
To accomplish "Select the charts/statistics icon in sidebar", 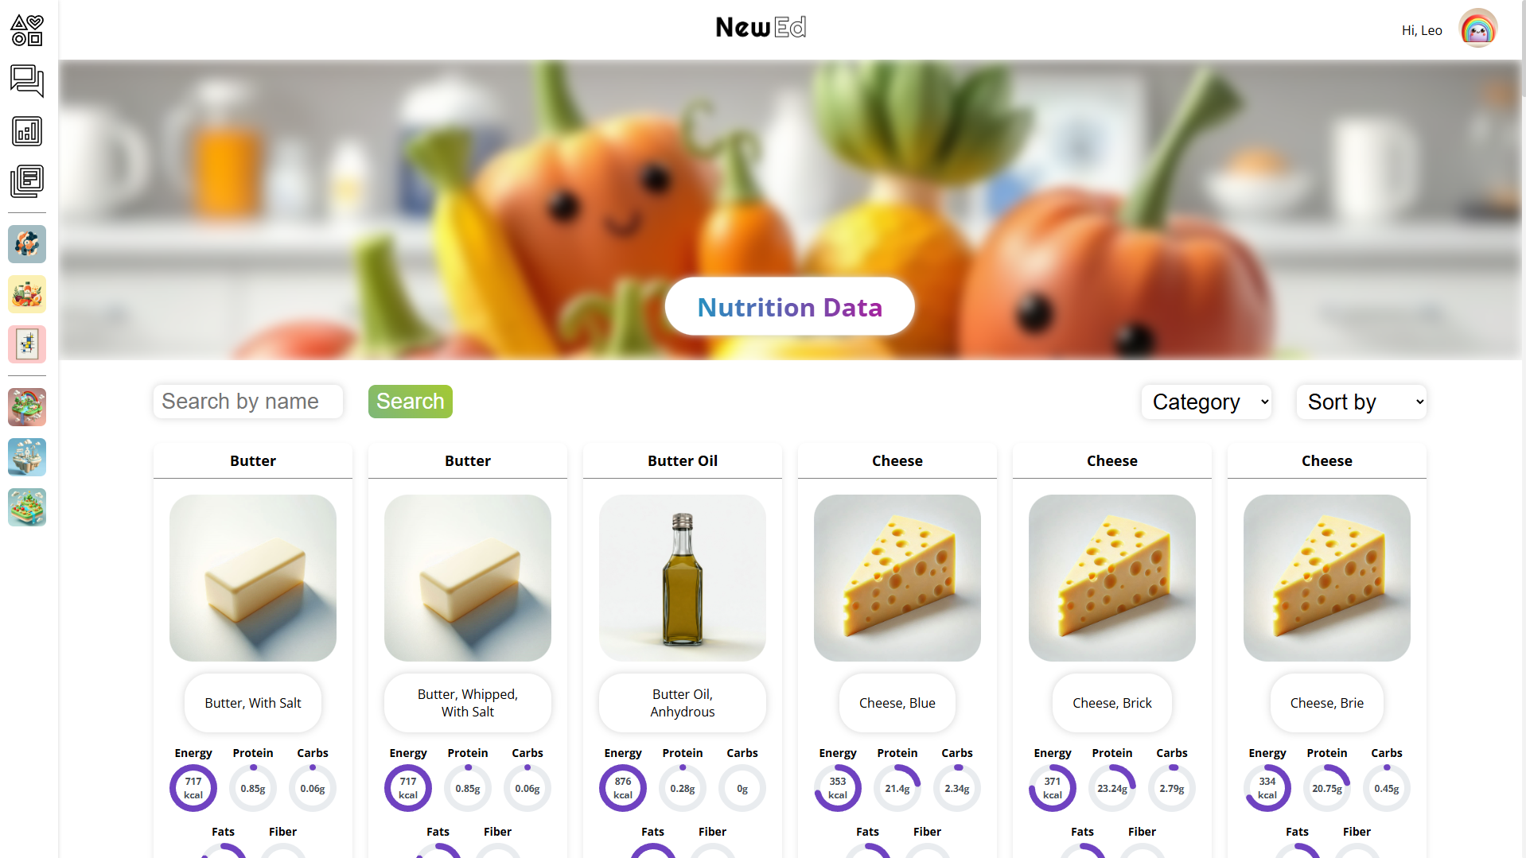I will 26,131.
